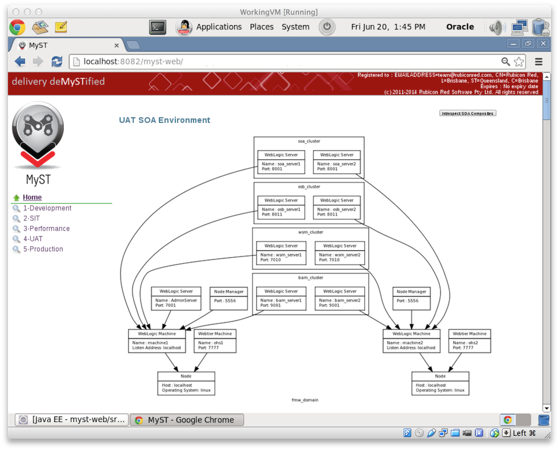This screenshot has height=450, width=559.
Task: Click the MyST logo image
Action: click(38, 143)
